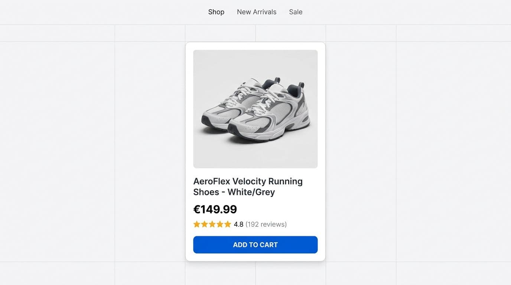Click ADD TO CART for the AeroFlex shoes

255,245
